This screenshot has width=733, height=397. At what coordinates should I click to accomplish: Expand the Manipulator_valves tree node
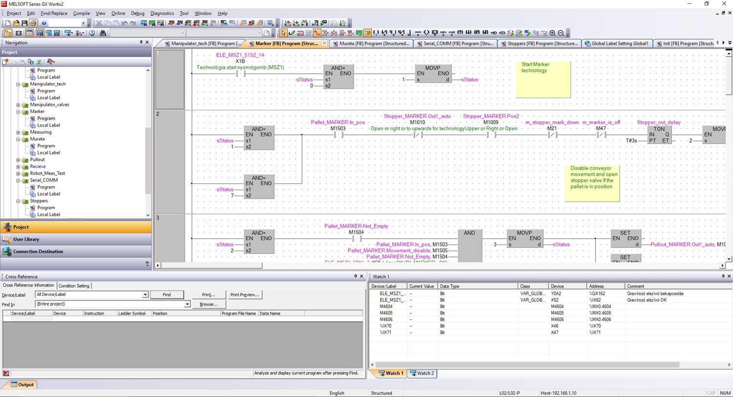18,104
